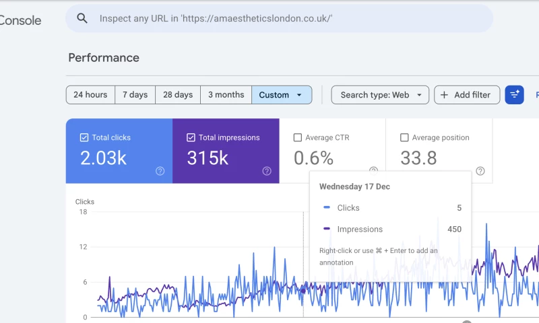
Task: Select the 7 days date range
Action: click(135, 95)
